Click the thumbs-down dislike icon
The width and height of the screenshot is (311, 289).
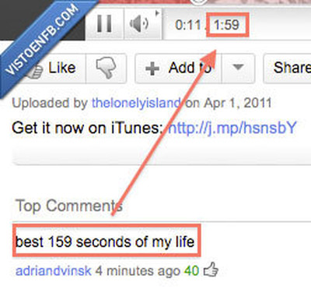(x=107, y=68)
